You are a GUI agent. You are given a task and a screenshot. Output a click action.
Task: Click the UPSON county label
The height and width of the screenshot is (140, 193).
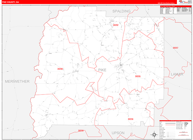118,133
